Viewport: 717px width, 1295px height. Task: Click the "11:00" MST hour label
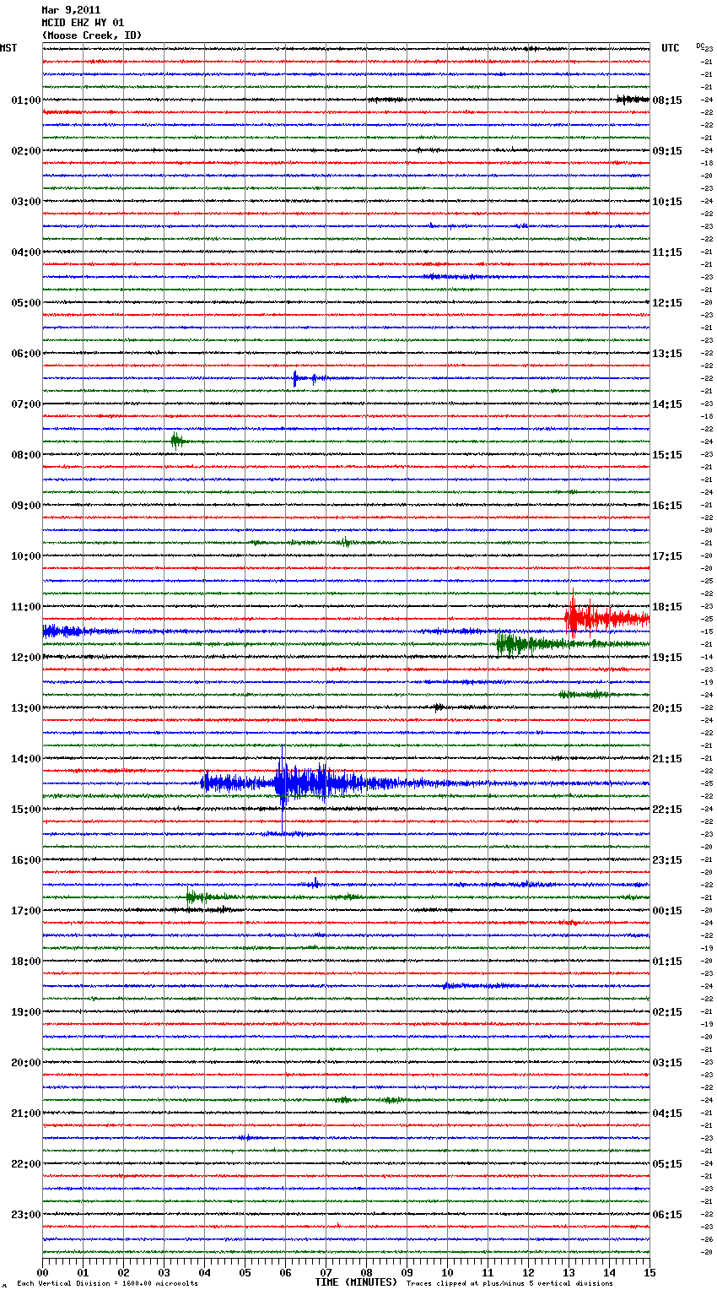(x=26, y=607)
